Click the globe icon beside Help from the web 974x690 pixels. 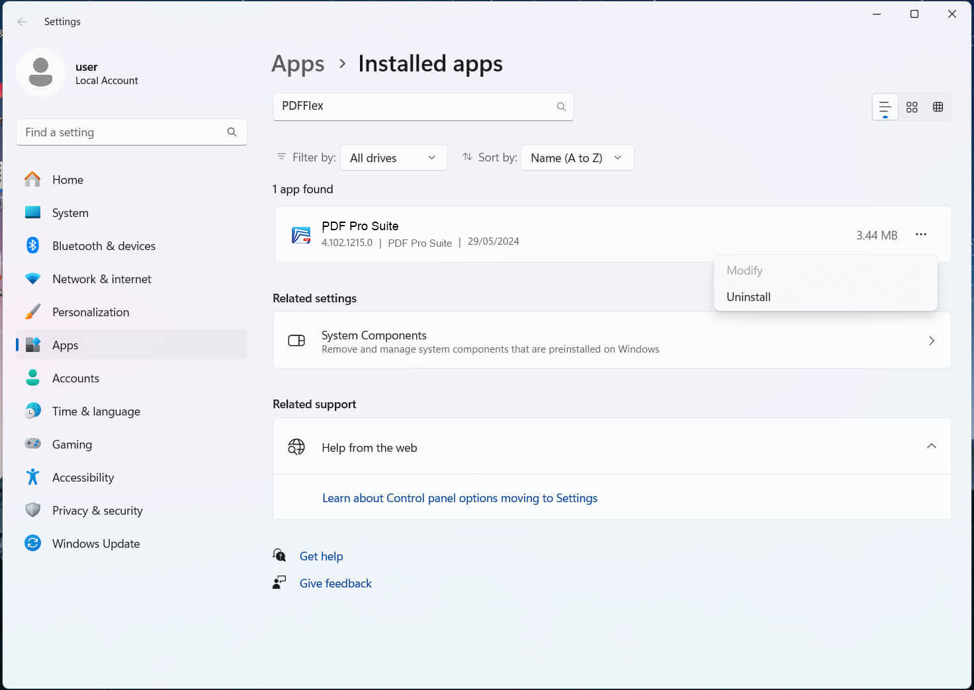pyautogui.click(x=296, y=447)
